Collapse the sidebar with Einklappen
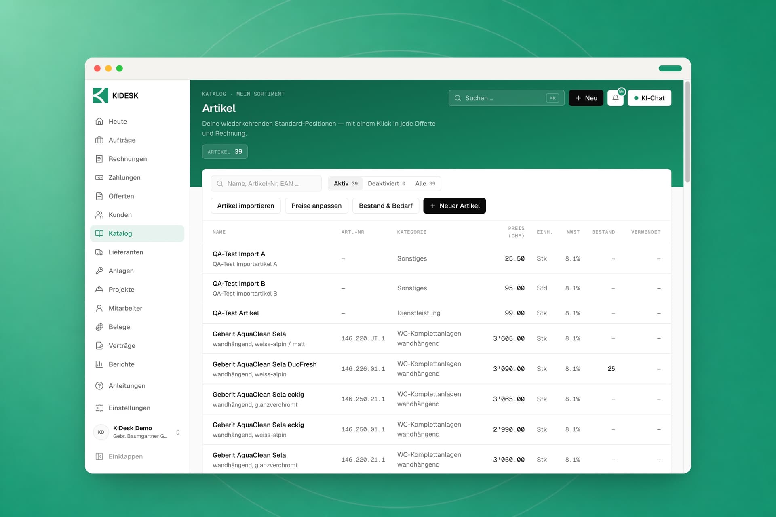Viewport: 776px width, 517px height. [119, 456]
